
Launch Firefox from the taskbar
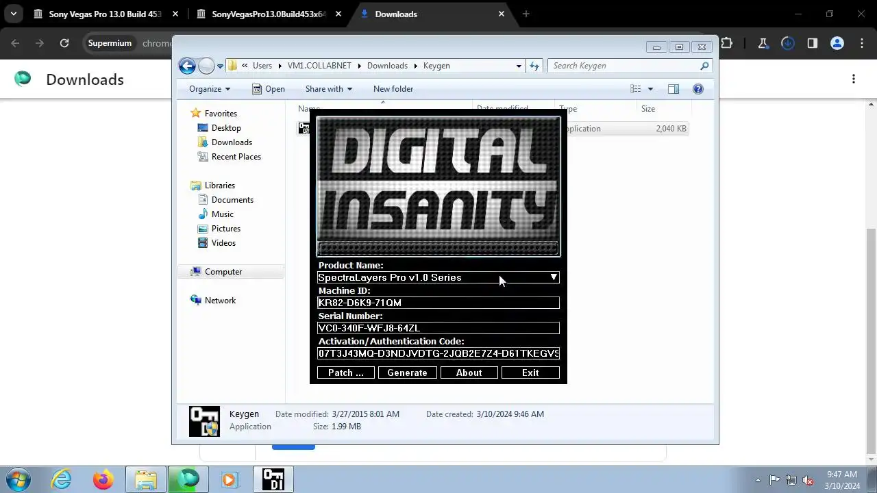point(103,479)
